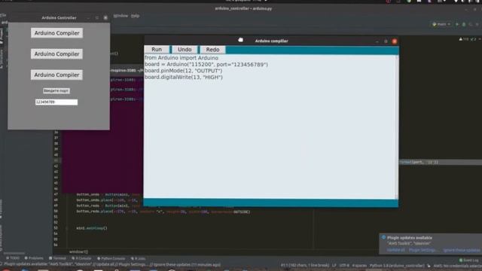Screen dimensions: 482x271
Task: Focus the port input field with 123456789
Action: tap(56, 102)
